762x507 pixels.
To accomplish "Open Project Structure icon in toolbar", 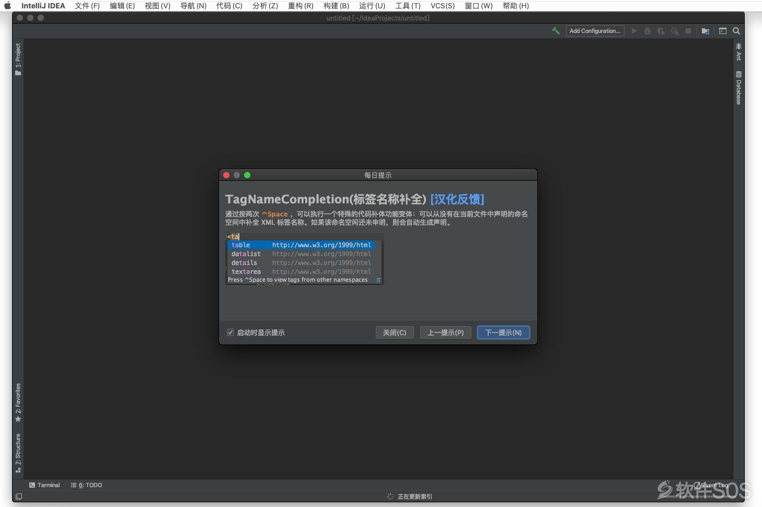I will (x=706, y=31).
